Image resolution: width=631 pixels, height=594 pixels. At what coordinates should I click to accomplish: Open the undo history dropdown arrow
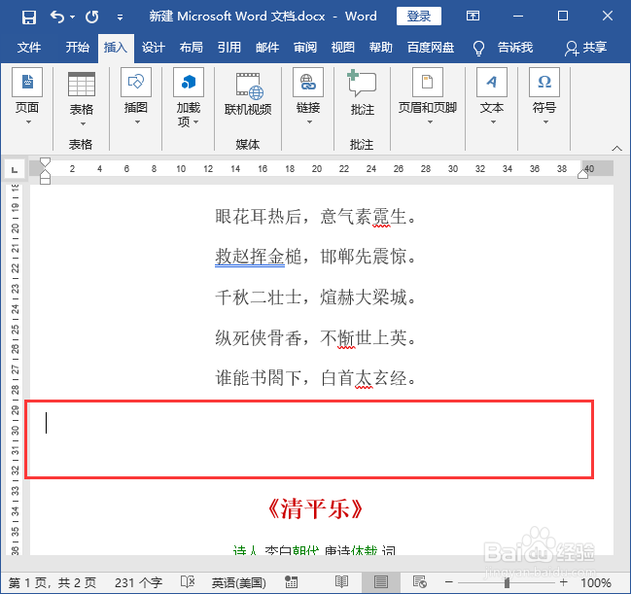coord(73,17)
